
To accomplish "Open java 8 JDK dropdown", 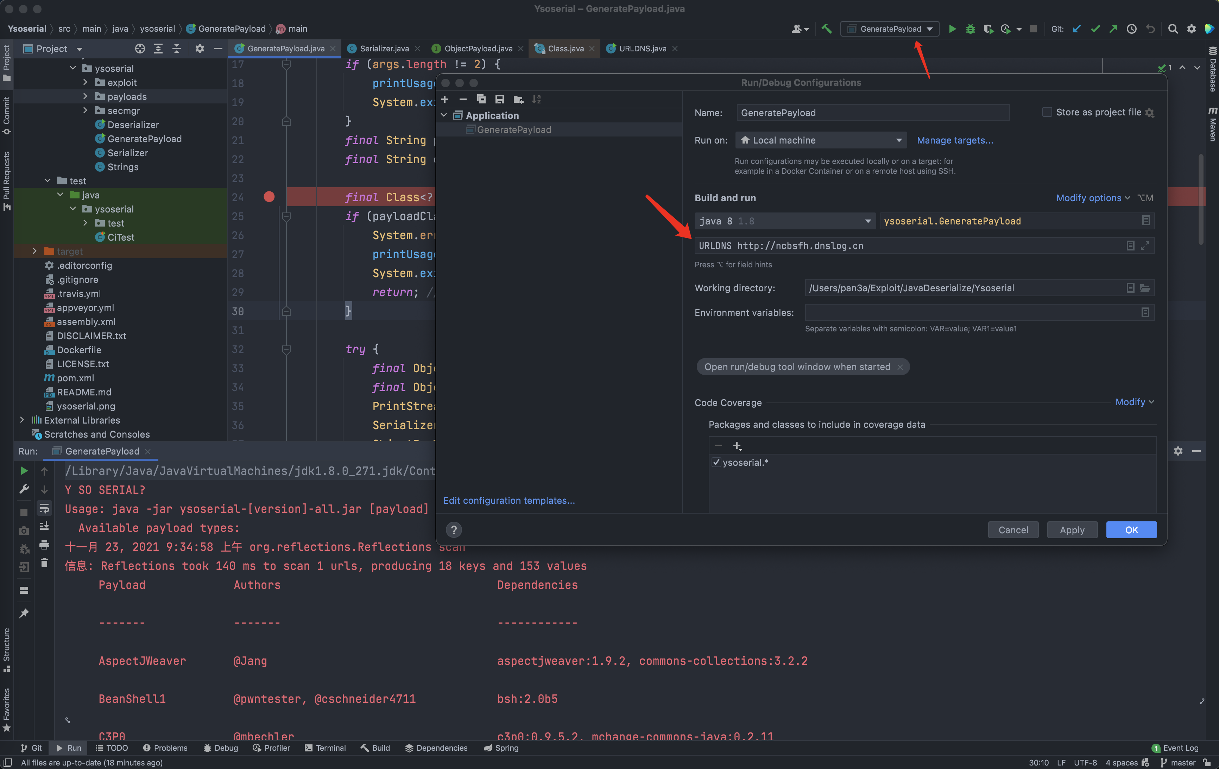I will coord(785,221).
